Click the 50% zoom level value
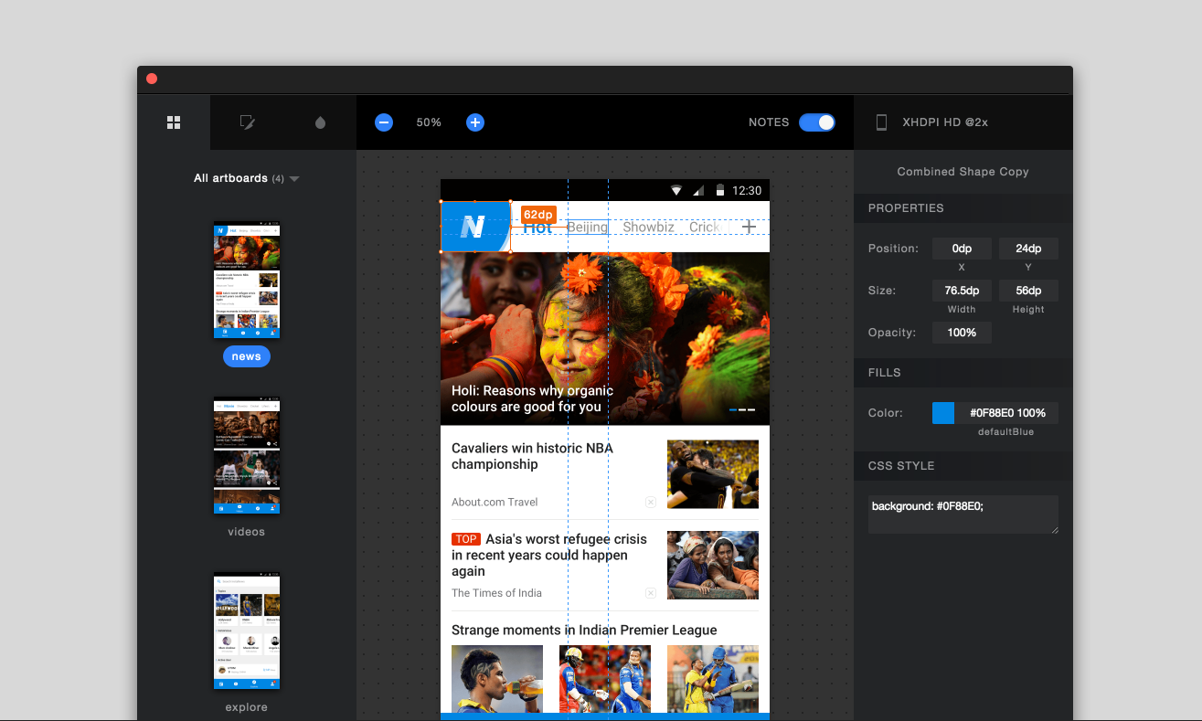1202x721 pixels. coord(429,122)
